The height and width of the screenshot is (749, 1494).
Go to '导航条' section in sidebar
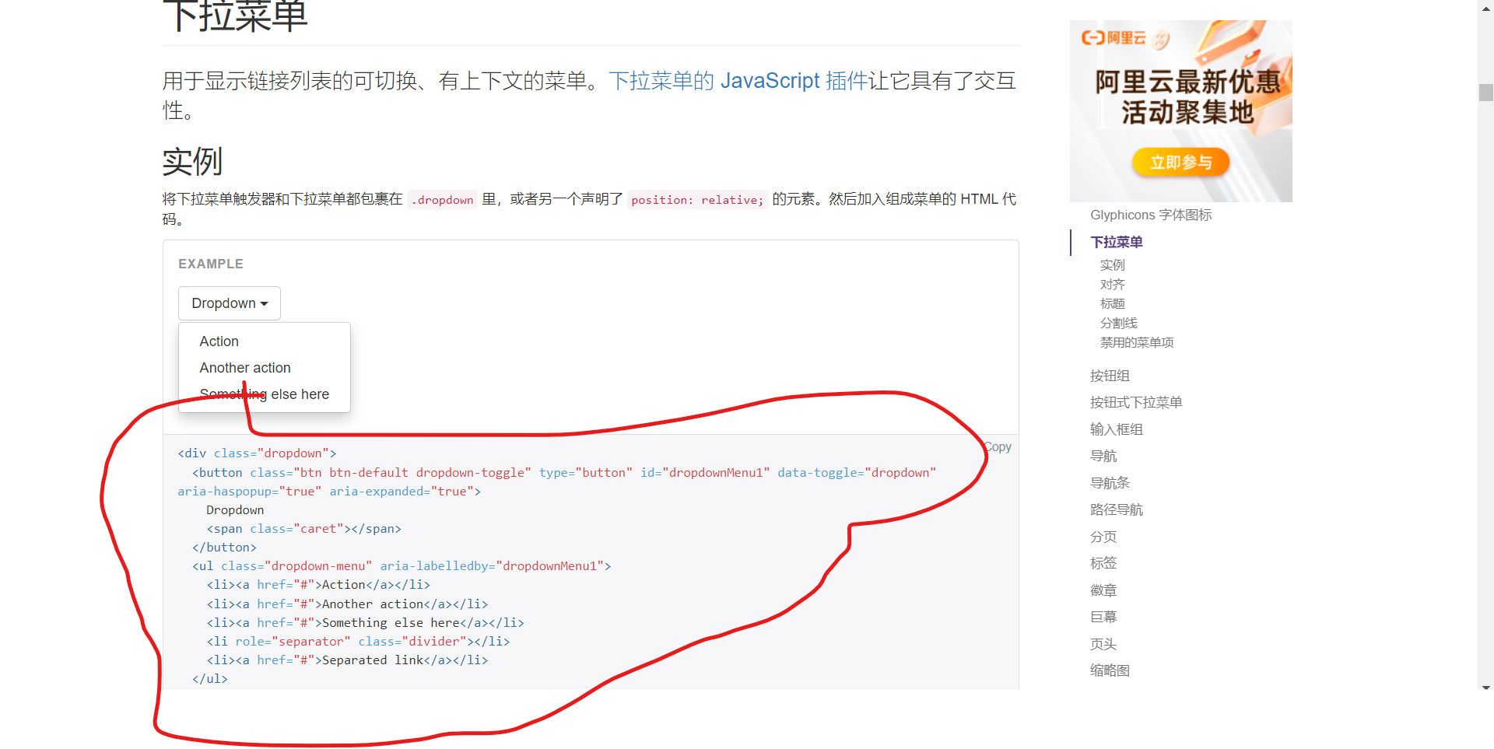click(x=1110, y=484)
